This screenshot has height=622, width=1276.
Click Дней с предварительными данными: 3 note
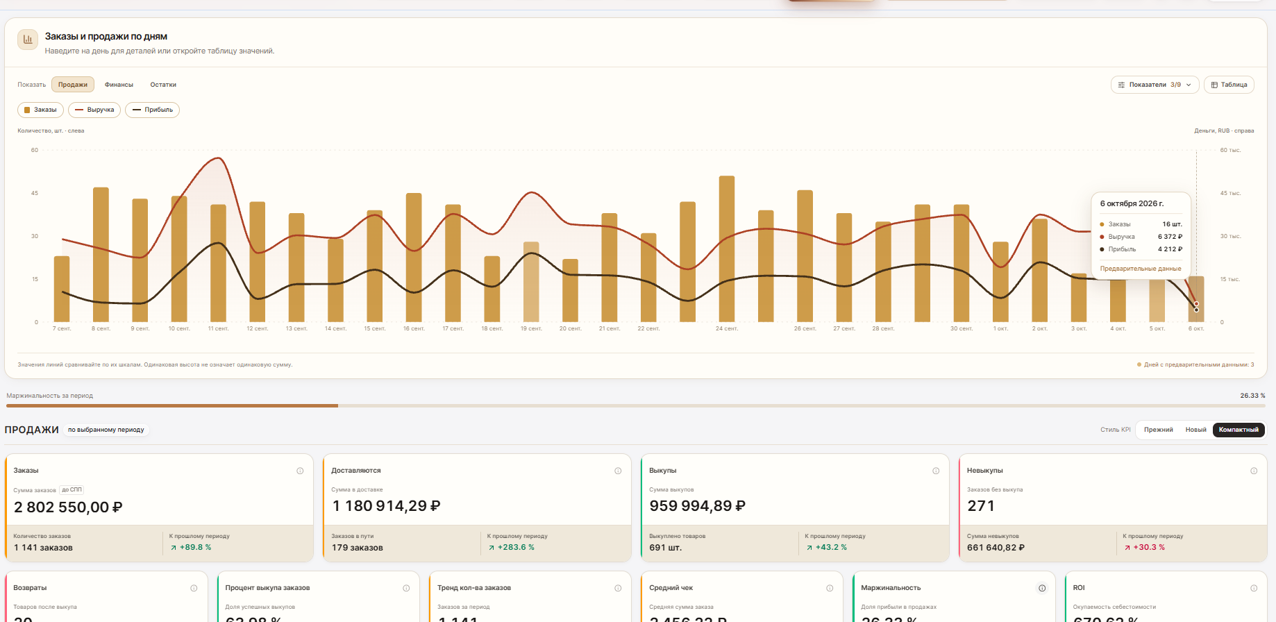coord(1195,364)
